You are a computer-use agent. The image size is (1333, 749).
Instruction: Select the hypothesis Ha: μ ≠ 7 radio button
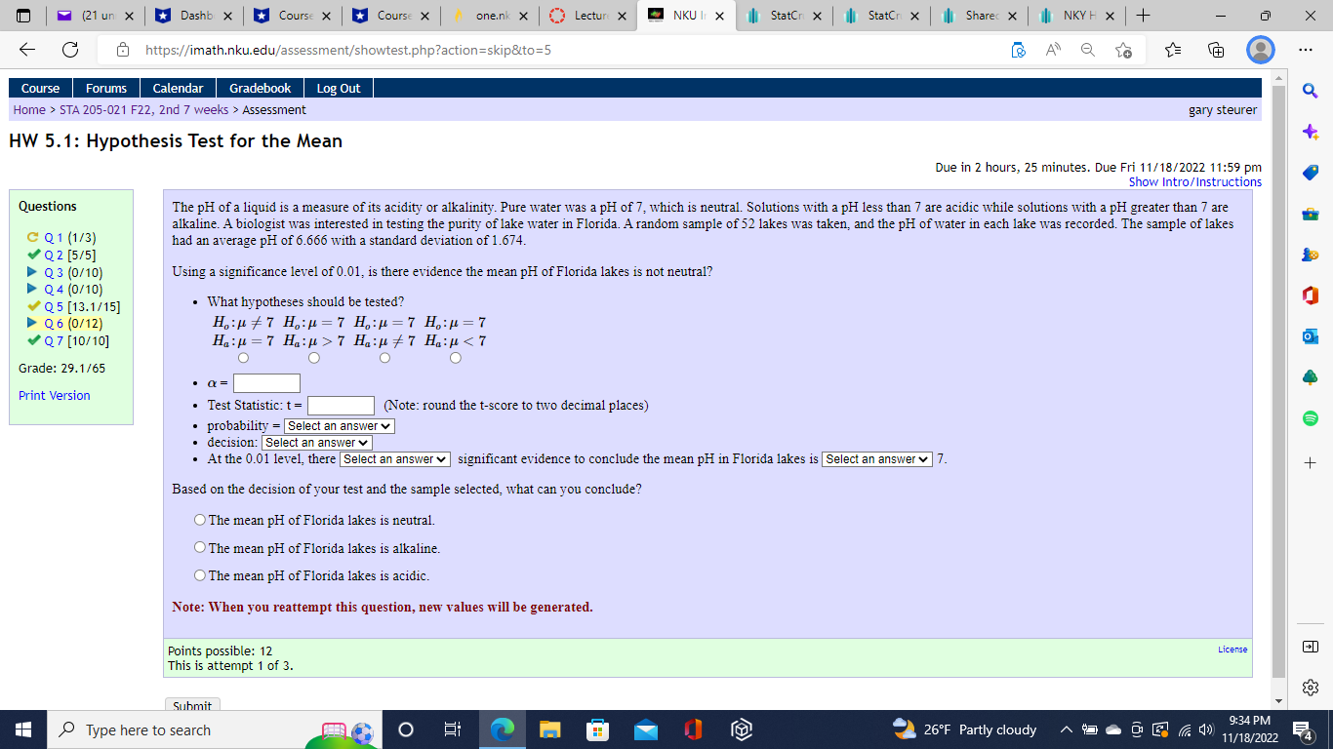(x=384, y=358)
